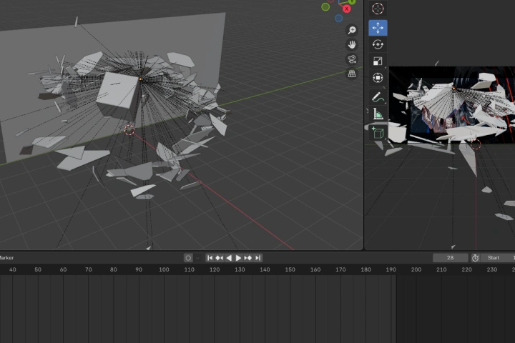Screen dimensions: 515x343
Task: Toggle the auto keying record button
Action: (x=188, y=258)
